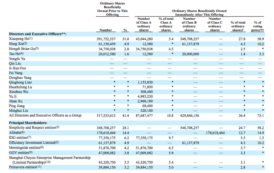Click Yu Ji's Class A shares 4,985,230
Image resolution: width=274 pixels, height=173 pixels.
(145, 96)
